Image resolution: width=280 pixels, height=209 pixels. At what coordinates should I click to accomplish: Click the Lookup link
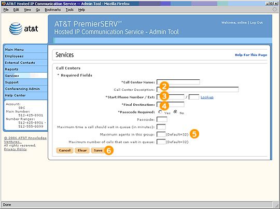coord(207,97)
